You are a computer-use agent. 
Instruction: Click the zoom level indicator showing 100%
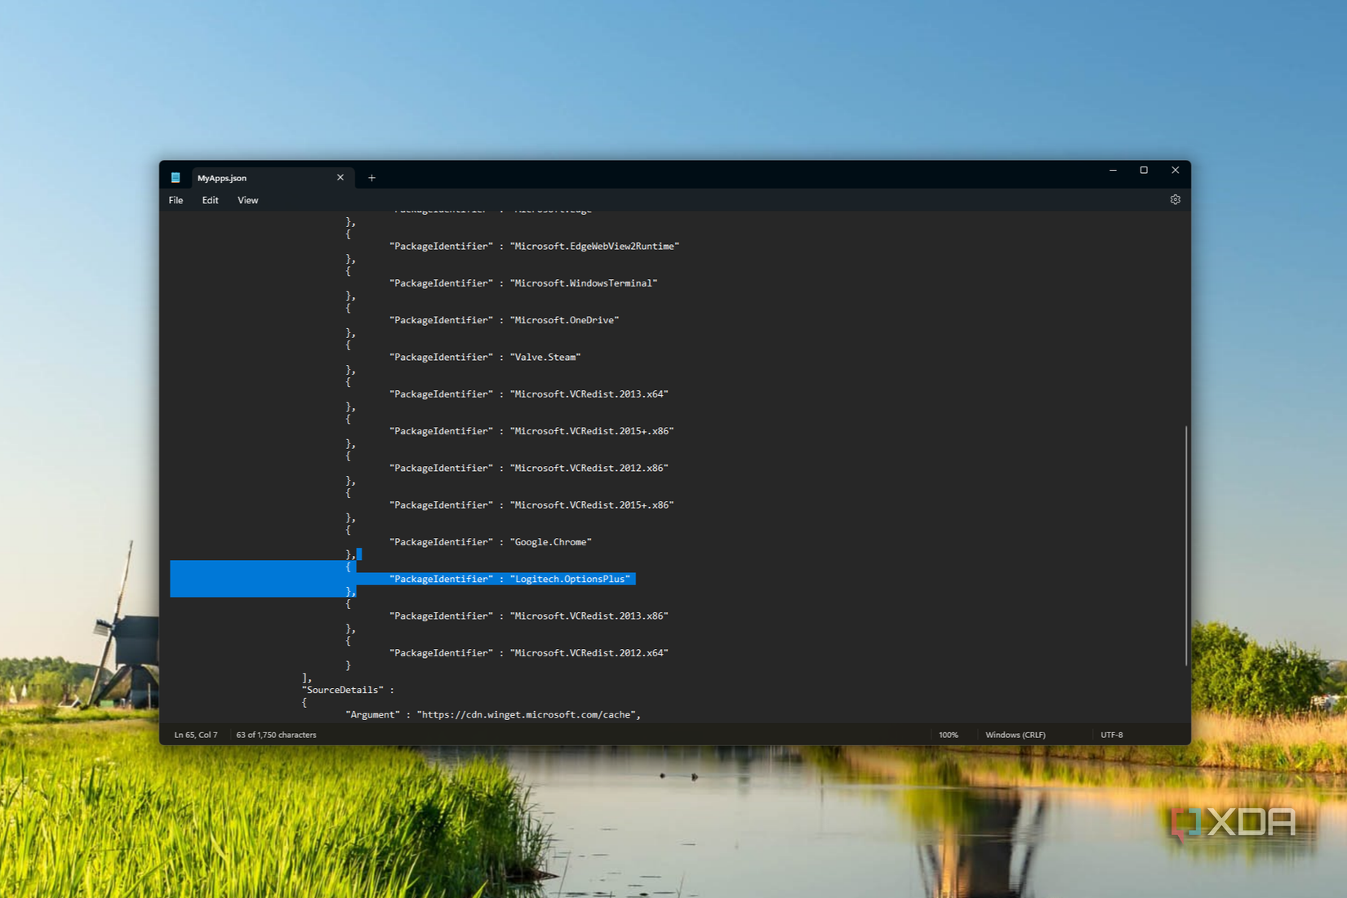pos(949,734)
